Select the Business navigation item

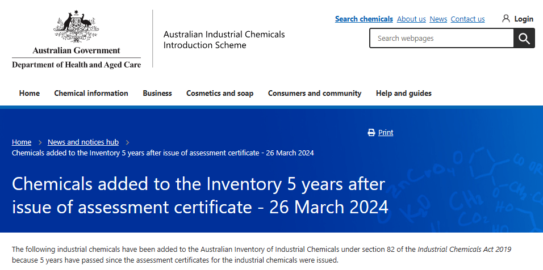coord(157,94)
